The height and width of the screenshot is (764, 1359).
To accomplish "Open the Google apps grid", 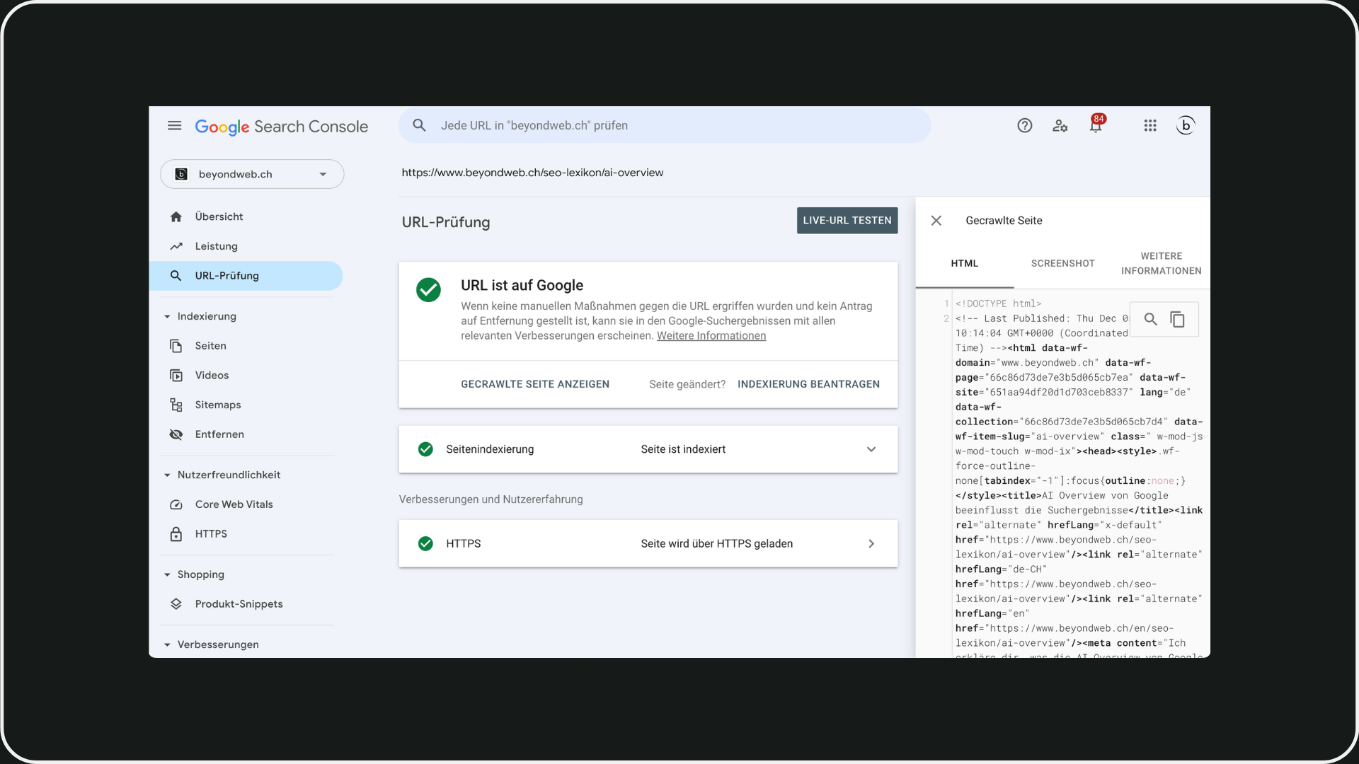I will pyautogui.click(x=1150, y=126).
